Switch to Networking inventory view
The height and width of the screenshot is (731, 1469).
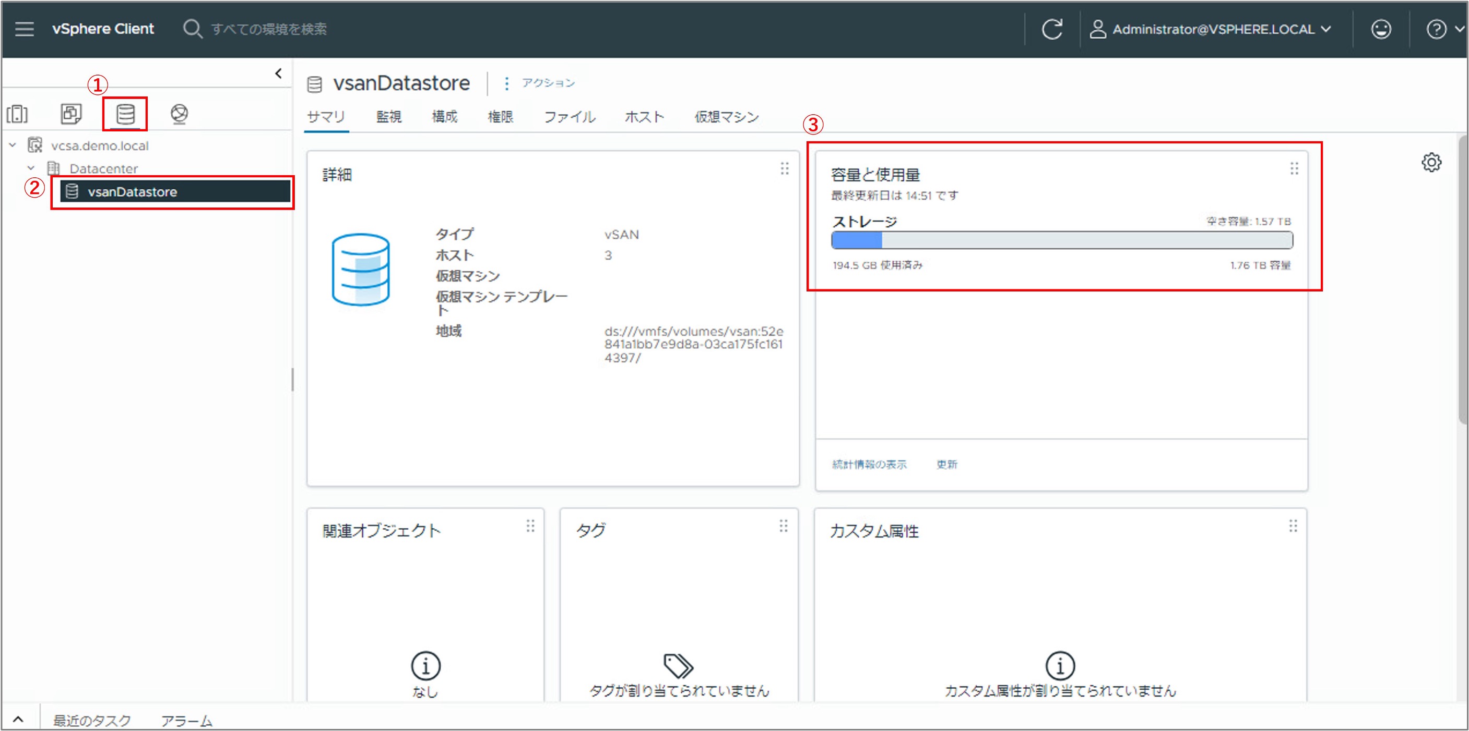pos(179,114)
